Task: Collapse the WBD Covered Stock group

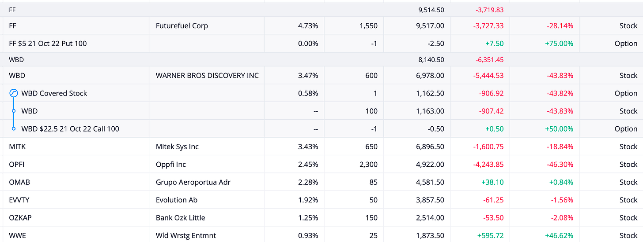Action: (13, 93)
